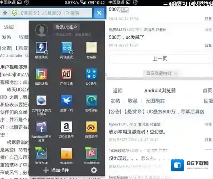Click username huazhiquan

click(118, 177)
